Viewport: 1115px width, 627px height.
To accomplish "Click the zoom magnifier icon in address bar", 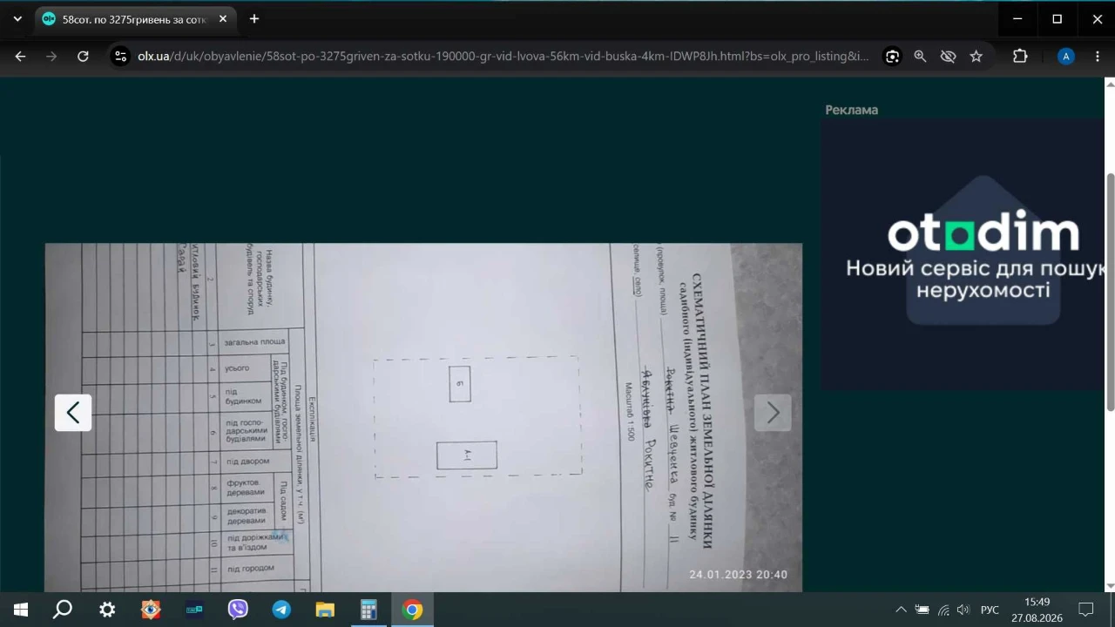I will coord(920,57).
